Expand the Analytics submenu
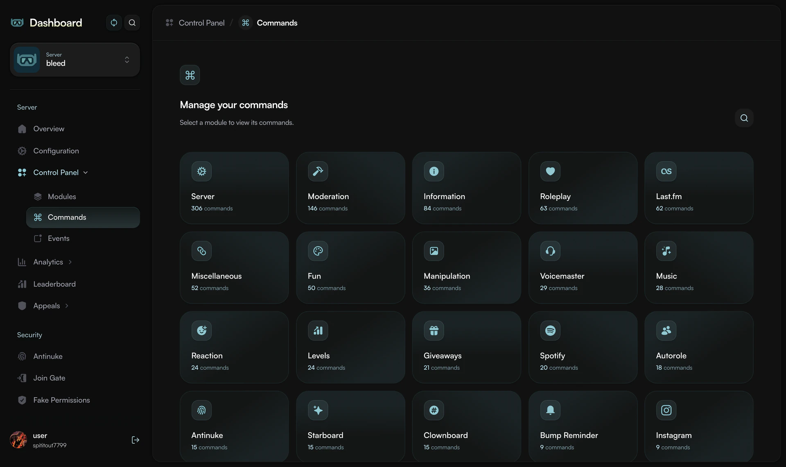Viewport: 786px width, 467px height. (x=70, y=262)
